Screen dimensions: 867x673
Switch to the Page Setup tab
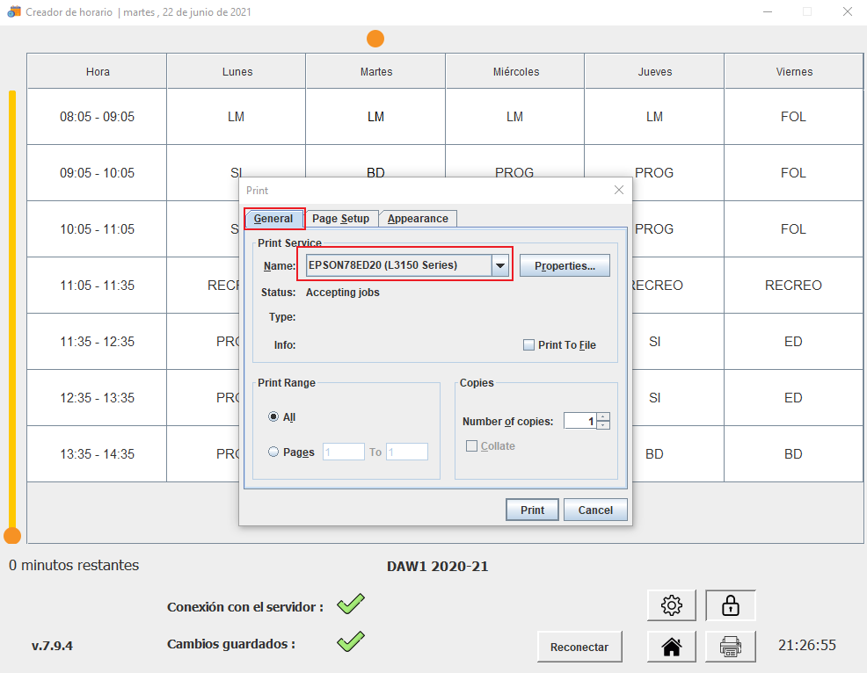point(340,219)
